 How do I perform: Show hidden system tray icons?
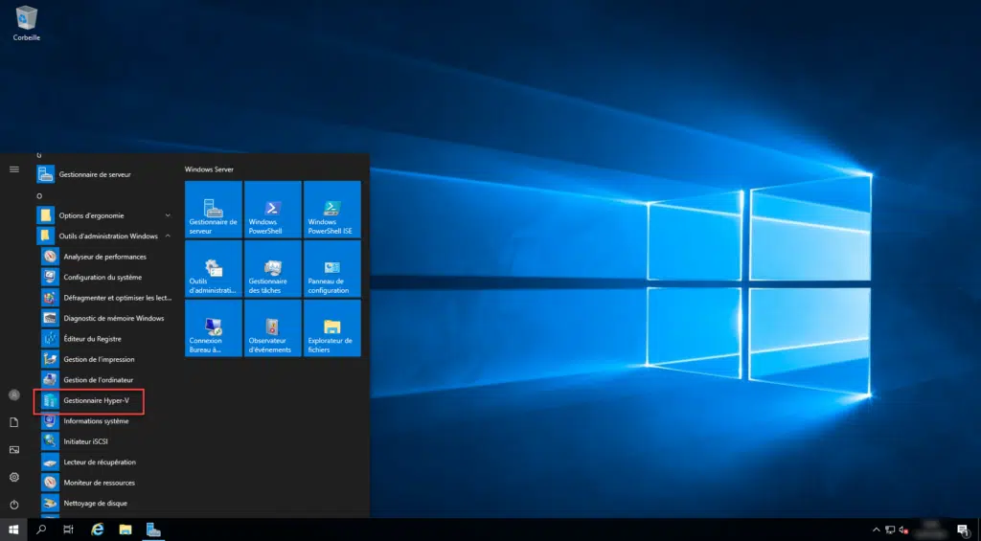[876, 530]
